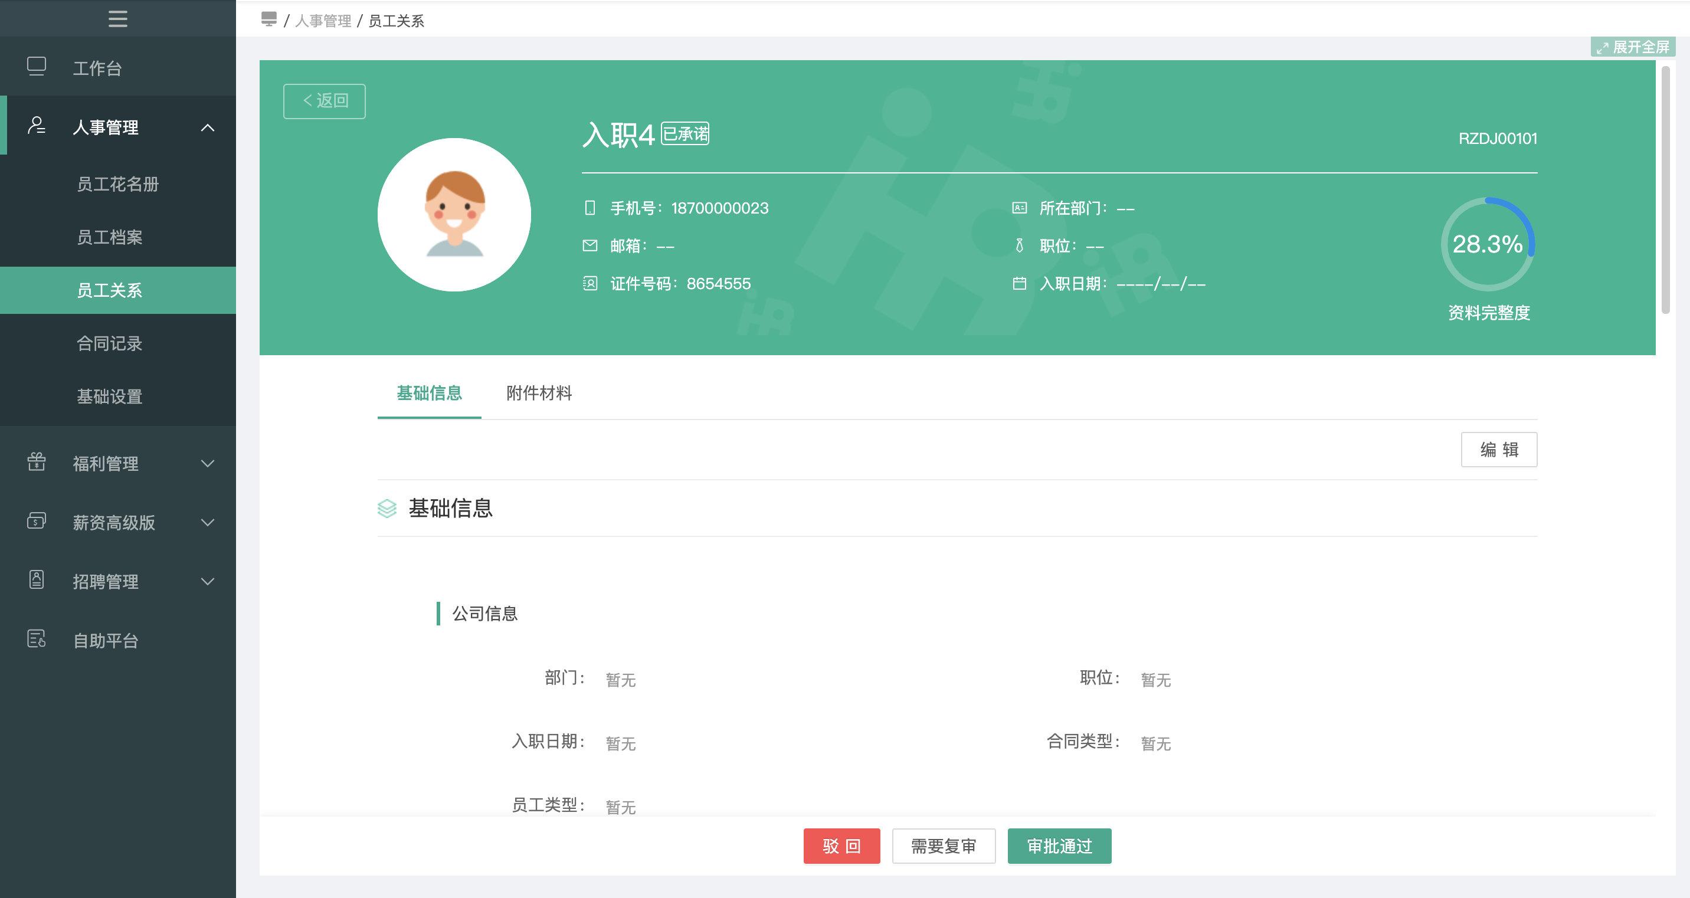This screenshot has width=1690, height=898.
Task: Open 合同记录 in the sidebar
Action: pos(118,343)
